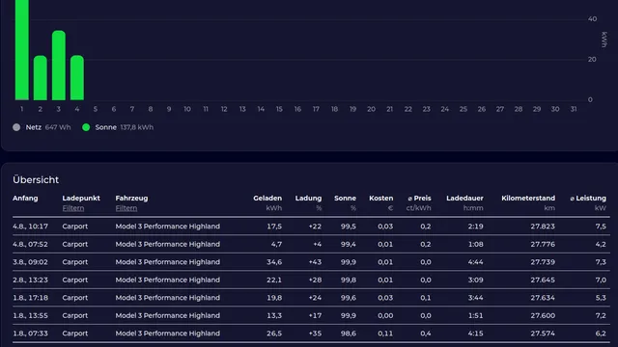Image resolution: width=618 pixels, height=347 pixels.
Task: Click the Kosten column header
Action: tap(380, 199)
